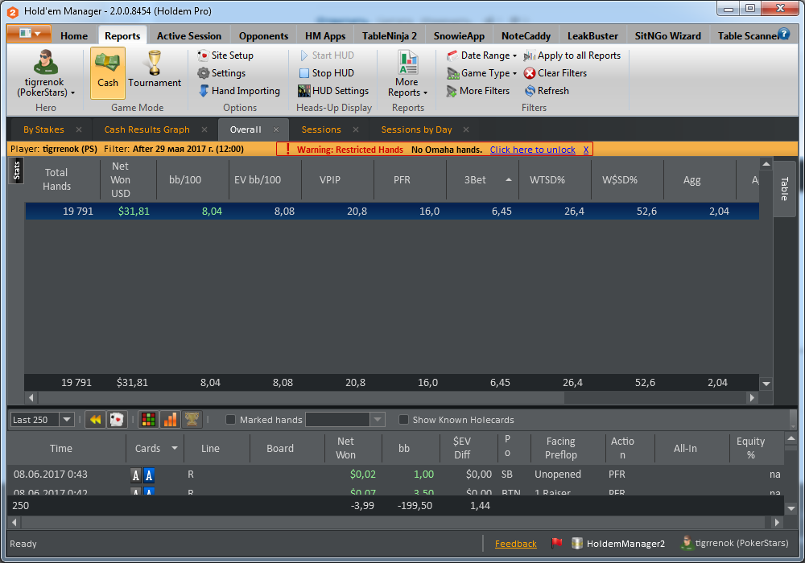Image resolution: width=805 pixels, height=563 pixels.
Task: Refresh the report filters
Action: [547, 91]
